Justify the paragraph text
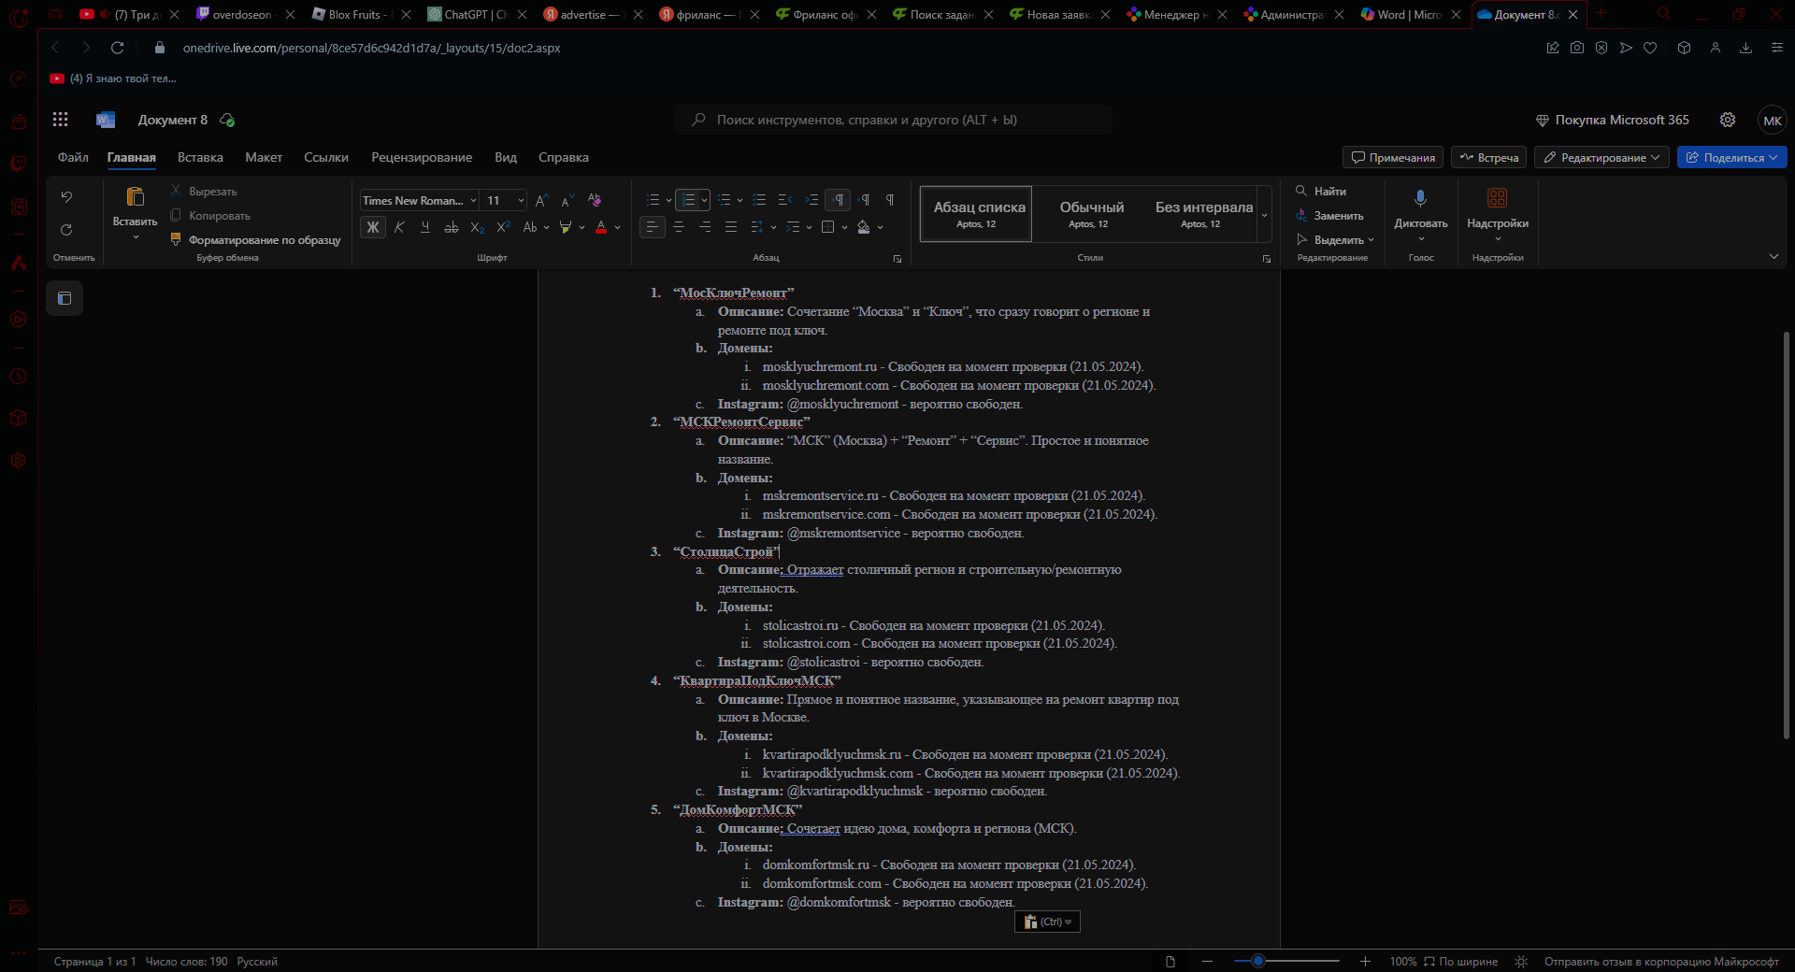The height and width of the screenshot is (972, 1795). (731, 227)
